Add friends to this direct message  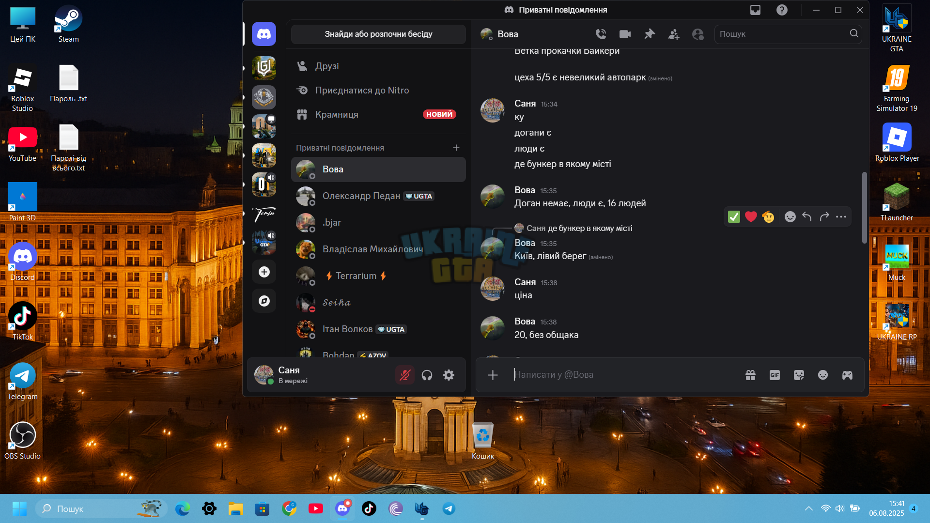[x=674, y=34]
